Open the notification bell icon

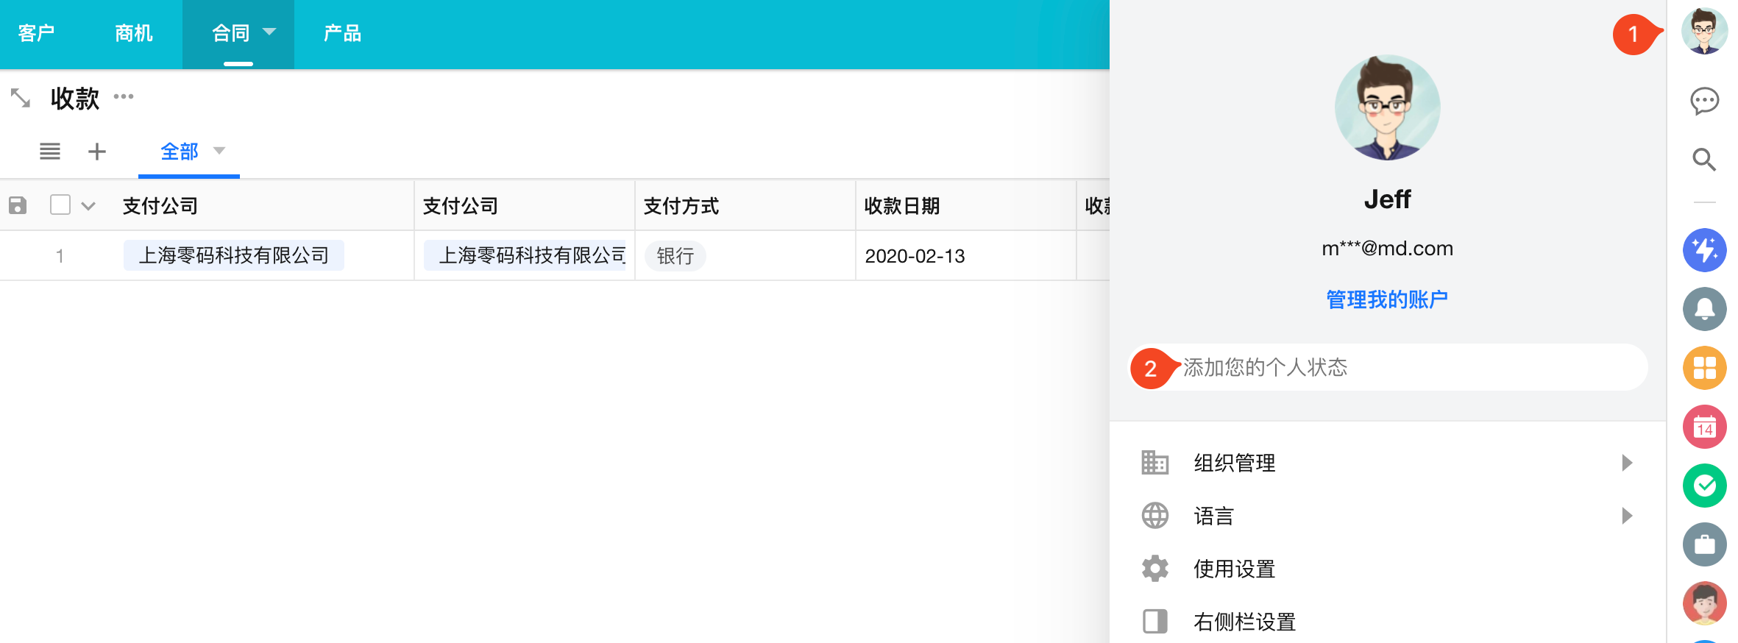tap(1704, 309)
